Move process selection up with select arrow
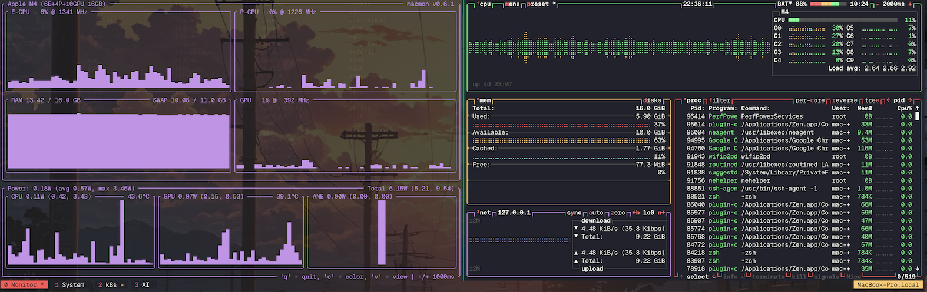This screenshot has height=292, width=927. [681, 277]
